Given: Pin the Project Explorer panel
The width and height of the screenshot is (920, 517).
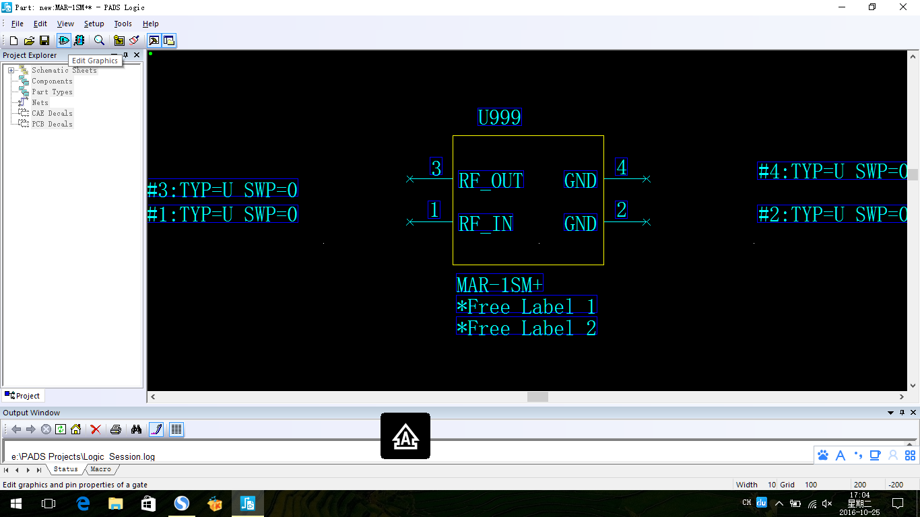Looking at the screenshot, I should 125,55.
